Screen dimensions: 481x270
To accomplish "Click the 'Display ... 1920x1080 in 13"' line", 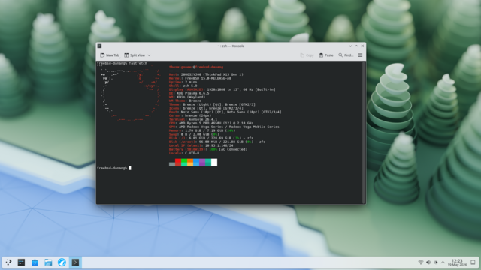I will (x=222, y=89).
